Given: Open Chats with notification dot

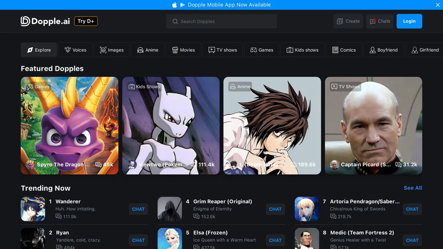Looking at the screenshot, I should pos(380,21).
